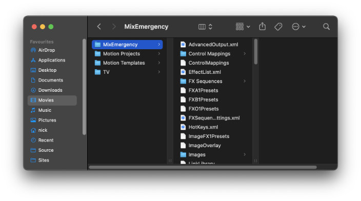361x201 pixels.
Task: Expand Motion Templates via its chevron
Action: tap(159, 63)
